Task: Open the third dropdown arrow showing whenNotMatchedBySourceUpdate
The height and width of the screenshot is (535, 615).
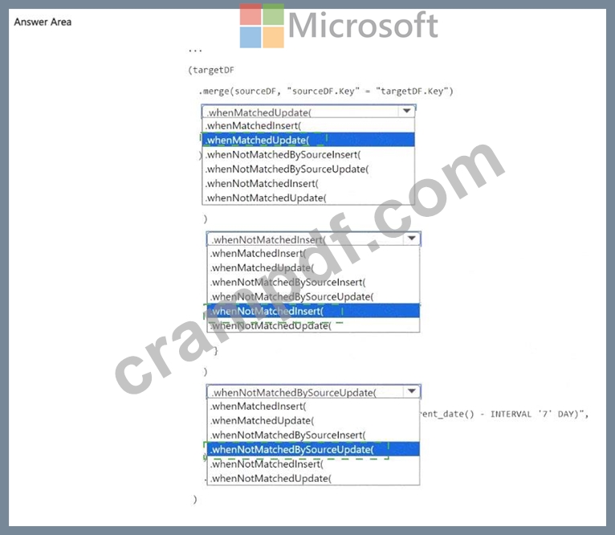Action: [411, 391]
